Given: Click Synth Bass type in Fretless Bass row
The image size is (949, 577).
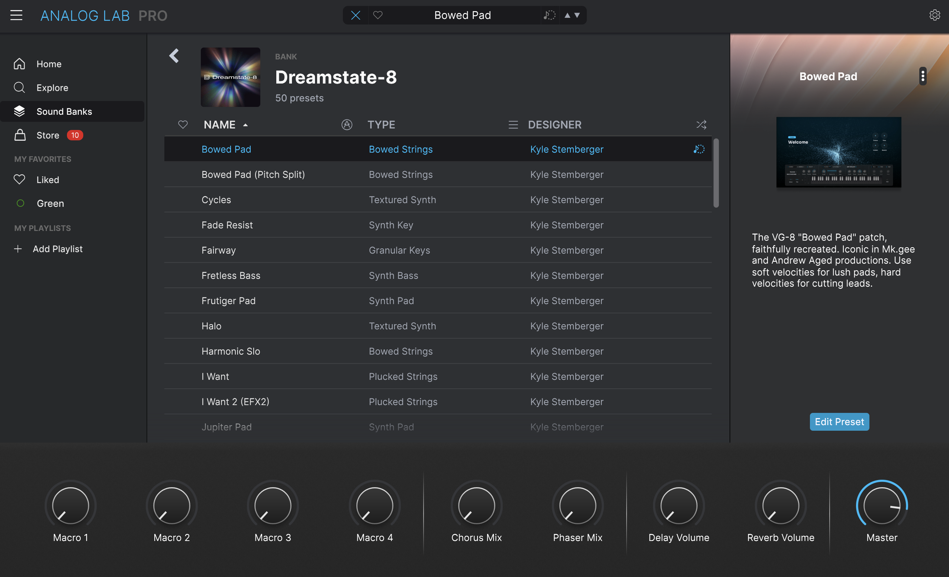Looking at the screenshot, I should (393, 276).
